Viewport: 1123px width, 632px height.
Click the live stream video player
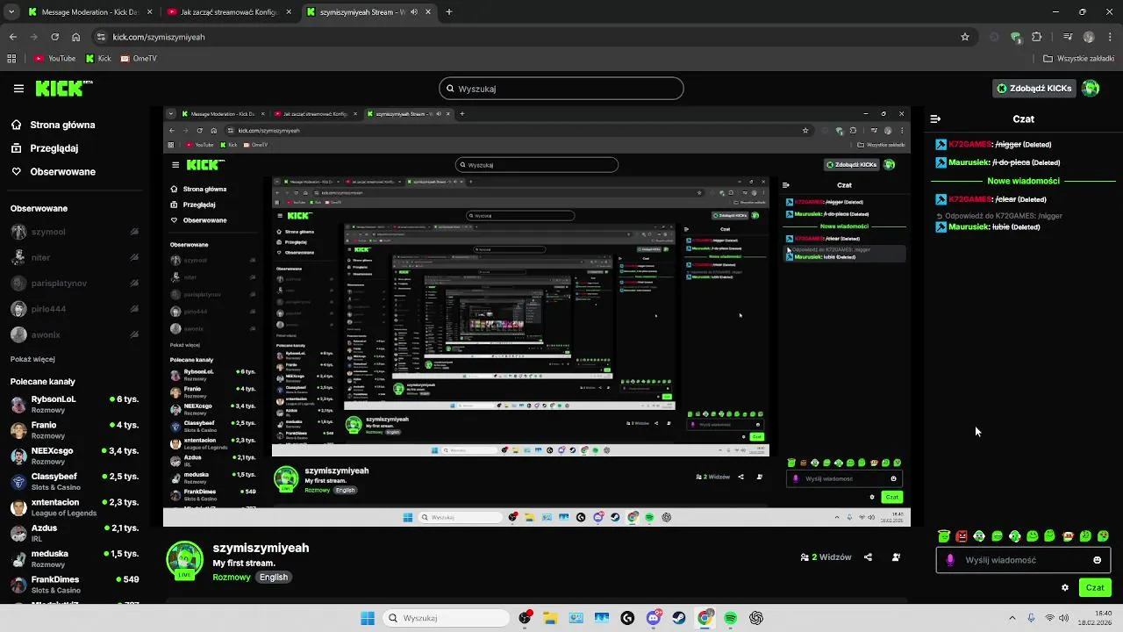[x=537, y=317]
